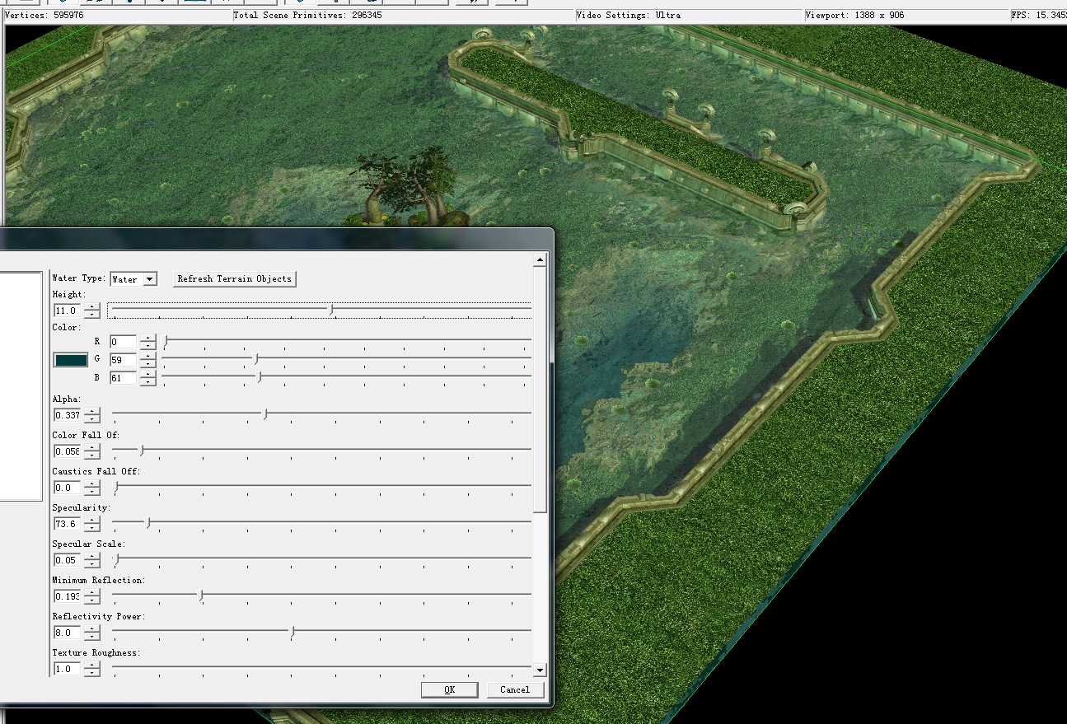Click the B color value field
1067x724 pixels.
(x=123, y=378)
